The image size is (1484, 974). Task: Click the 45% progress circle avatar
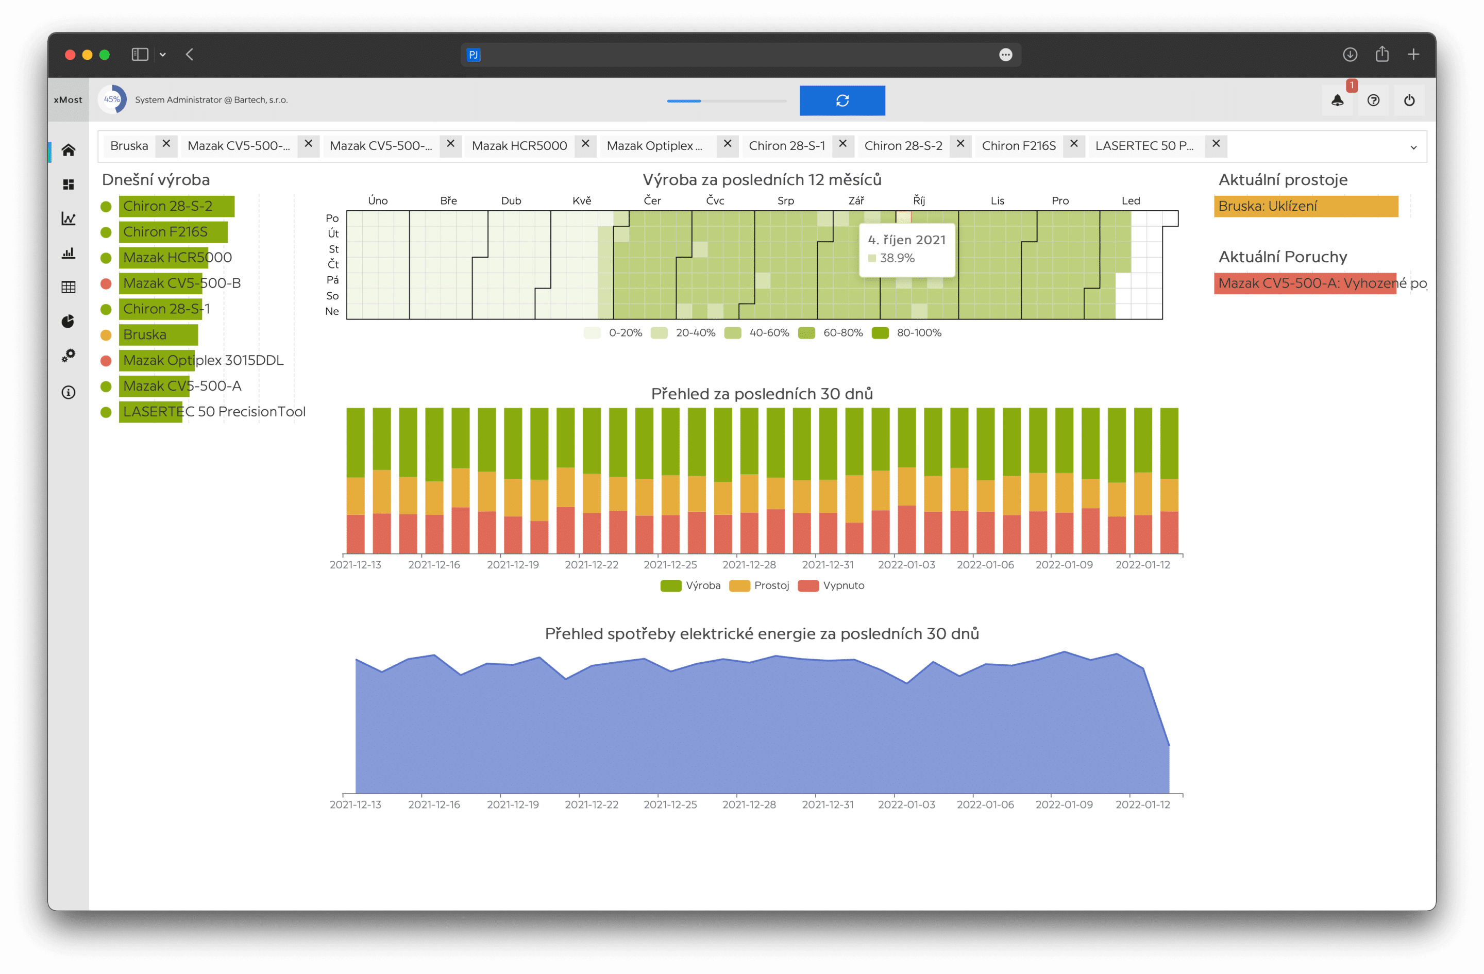112,99
